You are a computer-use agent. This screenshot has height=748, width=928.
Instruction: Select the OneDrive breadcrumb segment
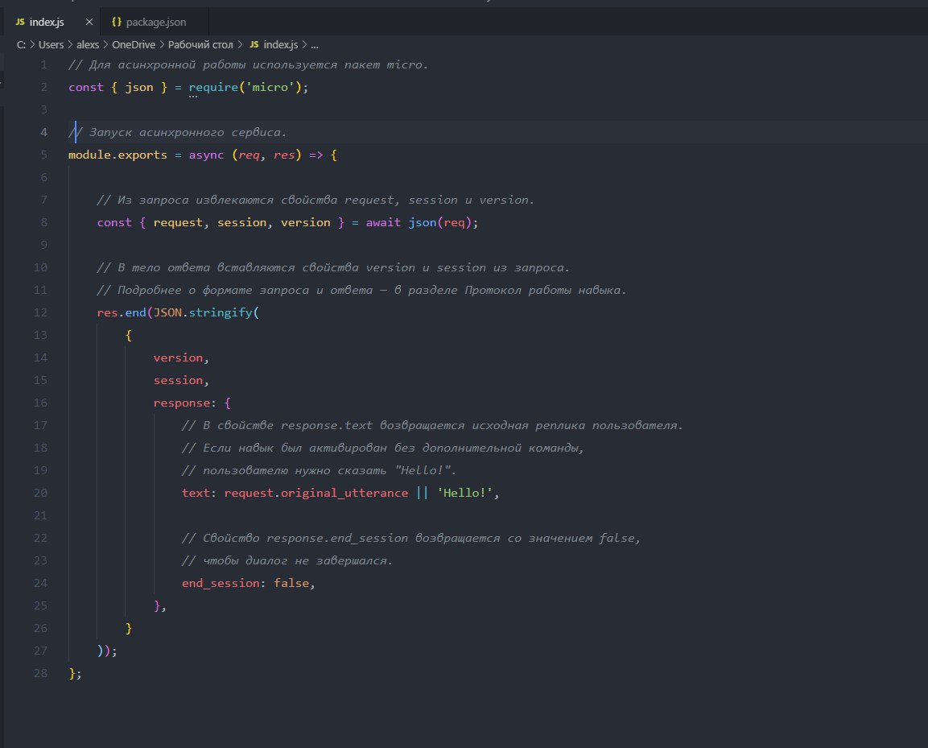tap(134, 44)
